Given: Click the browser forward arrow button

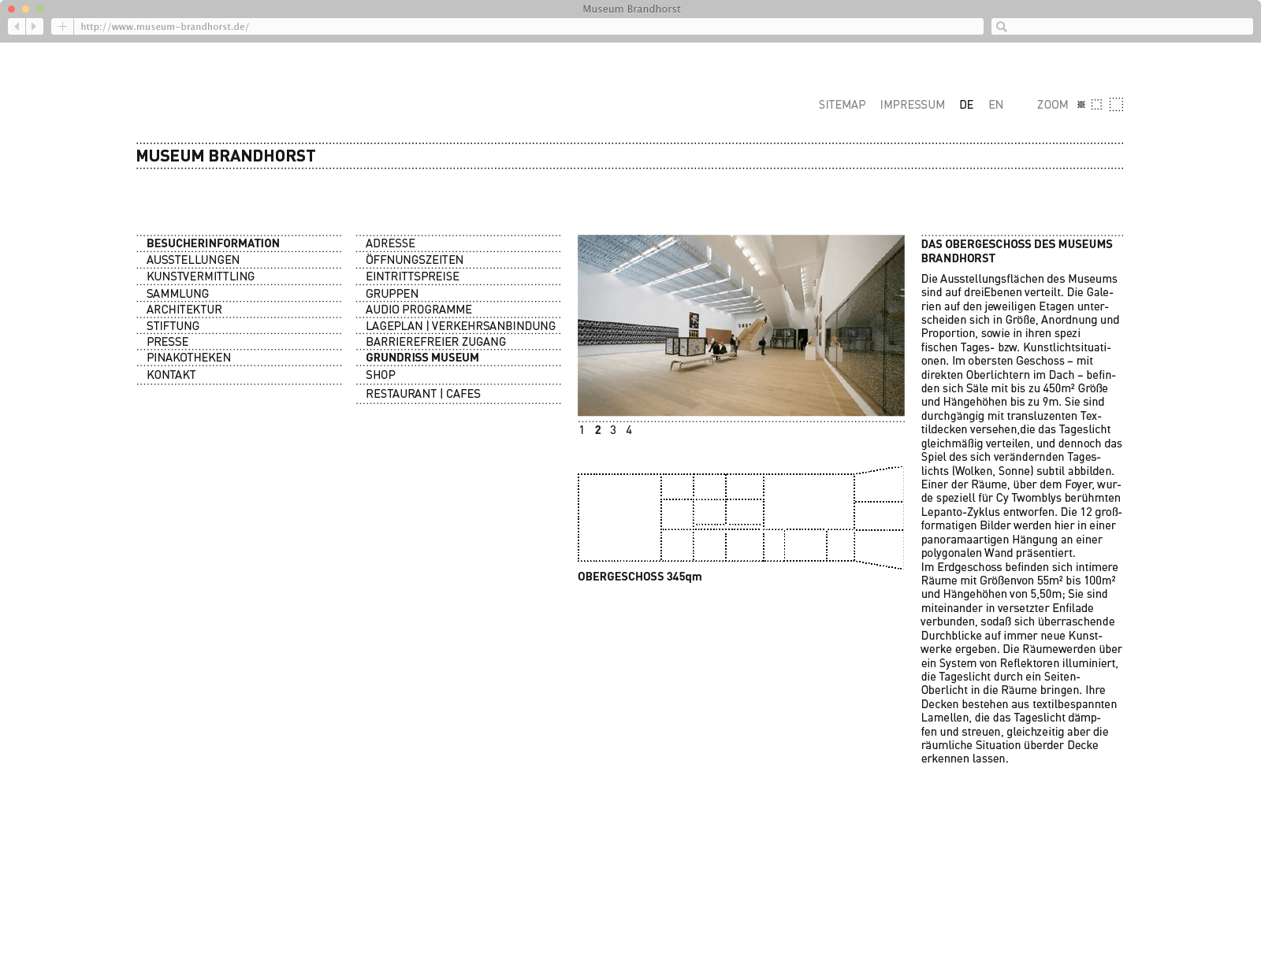Looking at the screenshot, I should coord(34,27).
